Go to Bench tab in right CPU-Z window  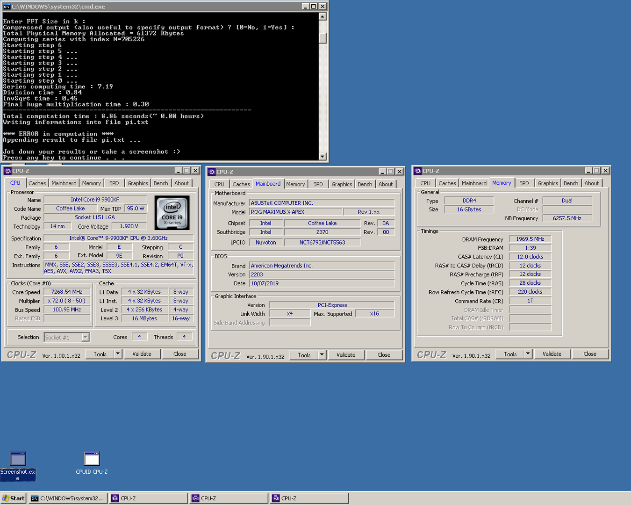tap(571, 183)
